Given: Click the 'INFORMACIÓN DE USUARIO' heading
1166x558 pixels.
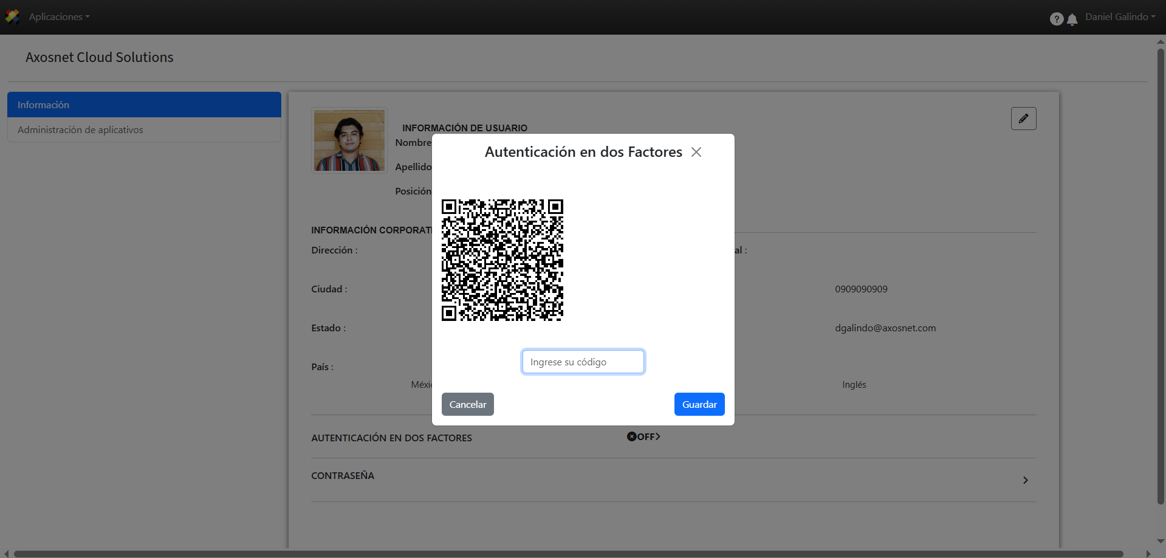Looking at the screenshot, I should click(465, 128).
